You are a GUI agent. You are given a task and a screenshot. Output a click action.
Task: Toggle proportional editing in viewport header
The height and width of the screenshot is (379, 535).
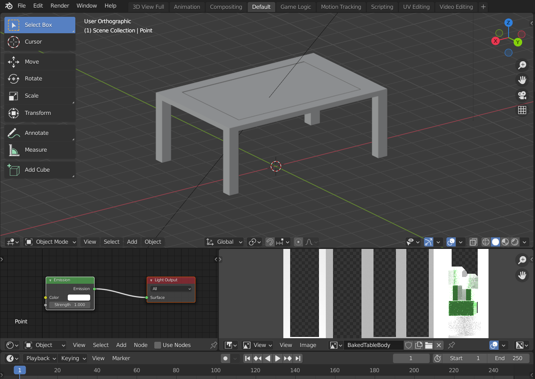[x=298, y=242]
